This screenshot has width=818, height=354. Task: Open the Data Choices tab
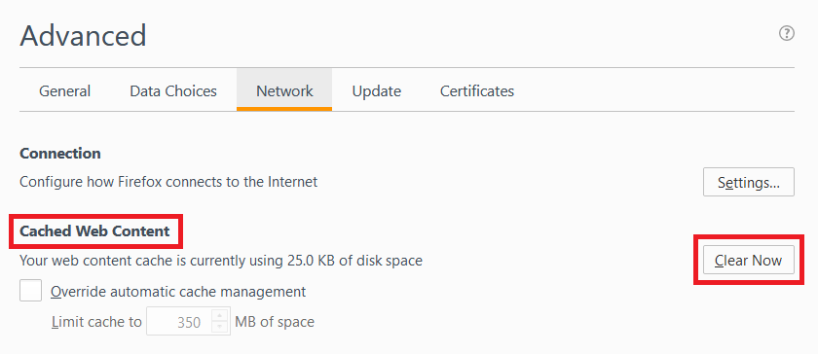coord(173,91)
